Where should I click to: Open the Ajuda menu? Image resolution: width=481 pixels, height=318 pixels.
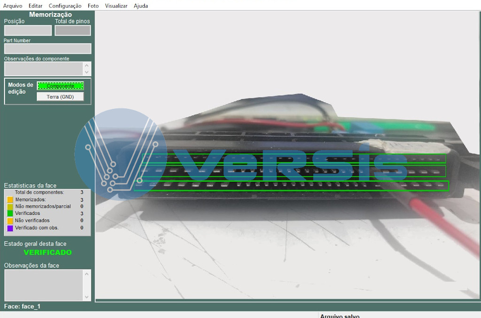click(x=141, y=6)
